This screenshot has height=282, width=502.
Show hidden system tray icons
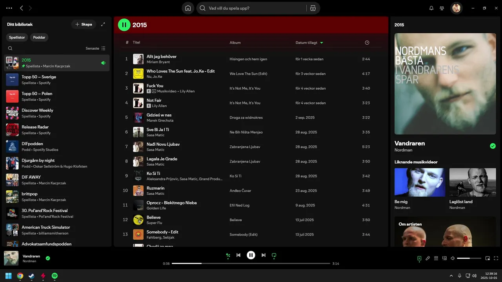(x=451, y=276)
